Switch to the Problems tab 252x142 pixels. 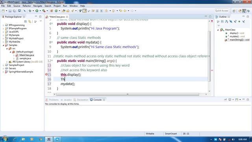click(x=52, y=100)
